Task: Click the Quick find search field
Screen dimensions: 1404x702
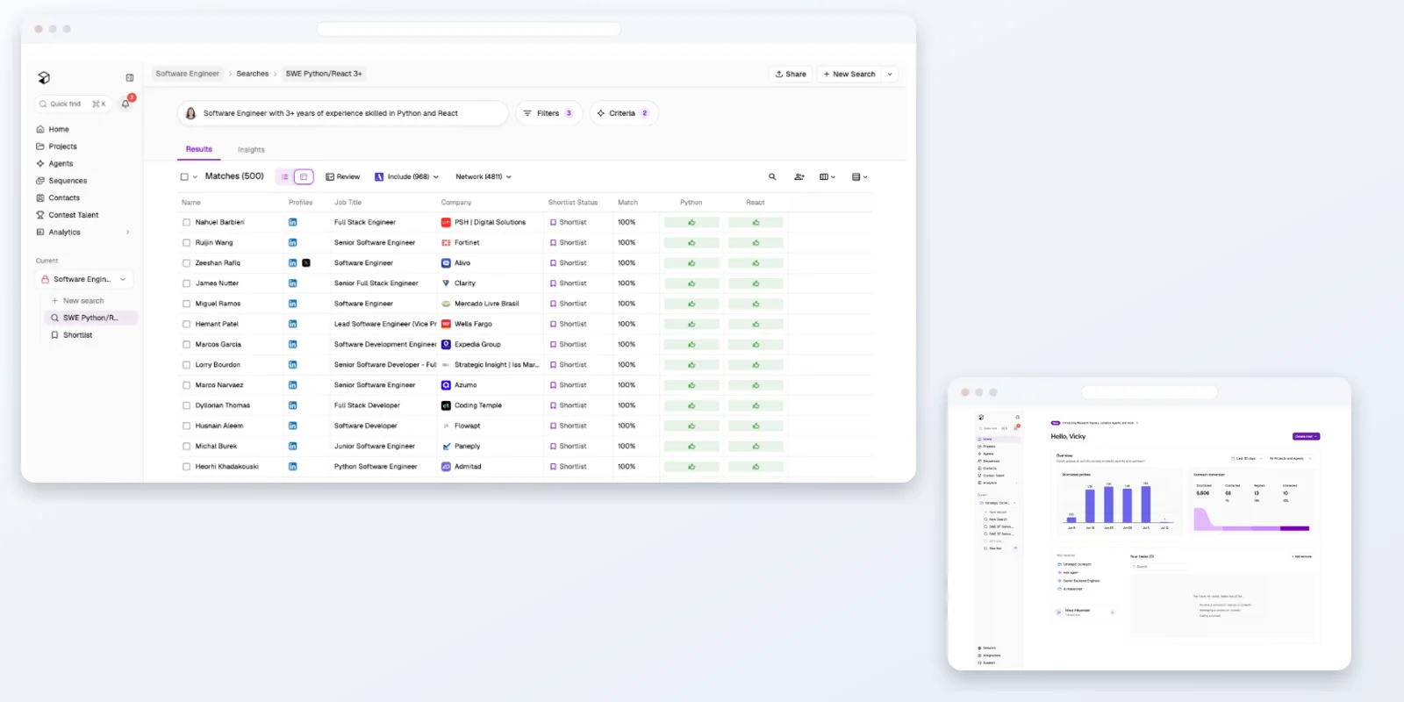Action: click(73, 104)
